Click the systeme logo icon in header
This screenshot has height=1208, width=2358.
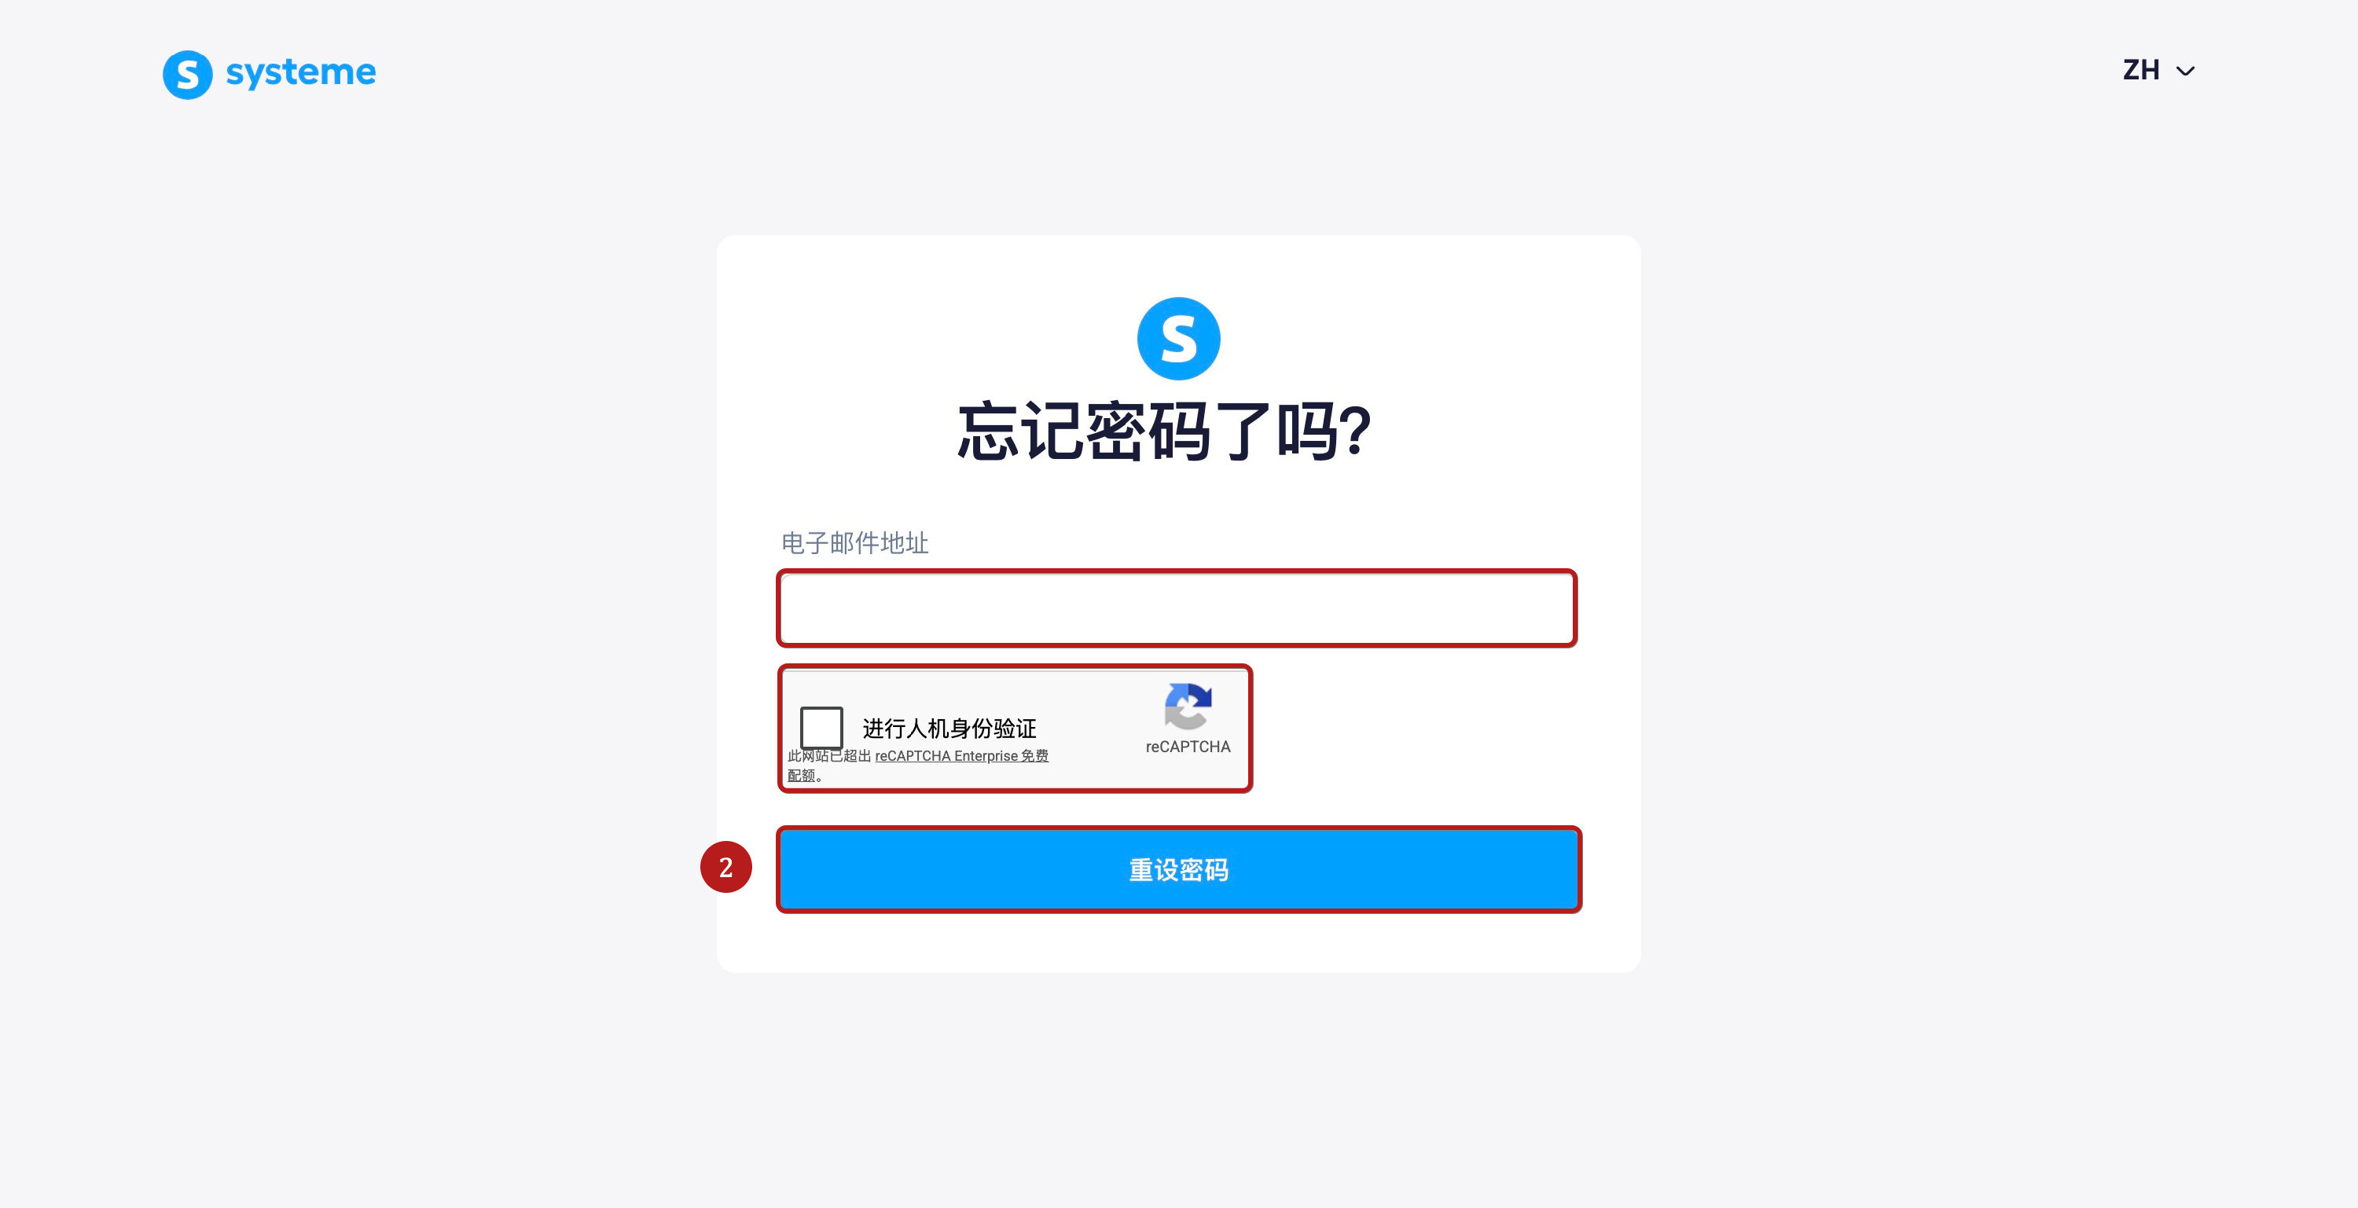[188, 74]
